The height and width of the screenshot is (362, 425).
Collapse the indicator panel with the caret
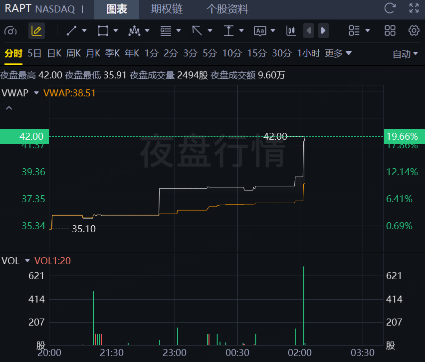[9, 108]
